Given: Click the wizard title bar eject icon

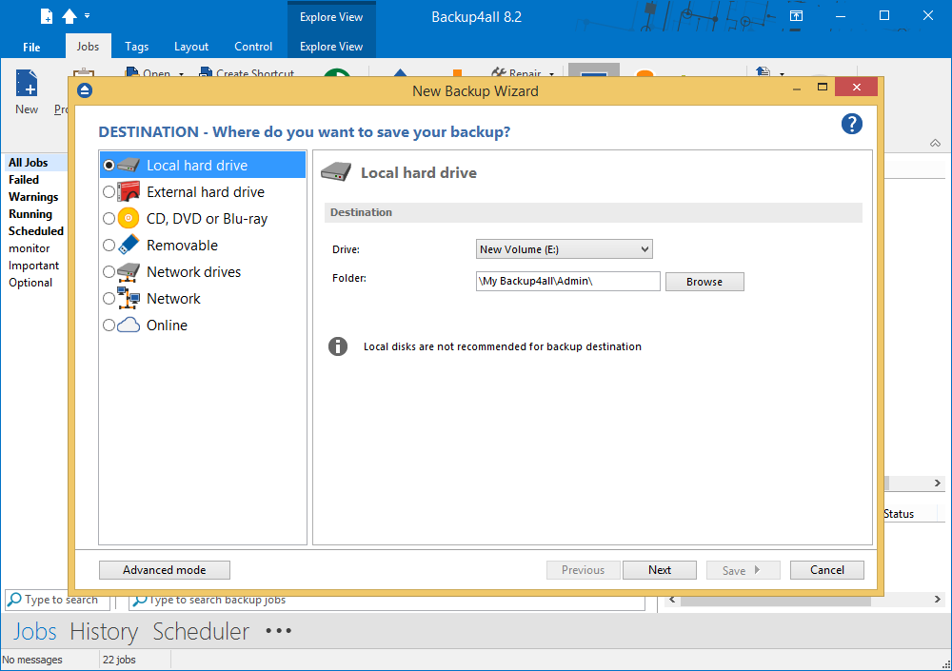Looking at the screenshot, I should [x=85, y=91].
